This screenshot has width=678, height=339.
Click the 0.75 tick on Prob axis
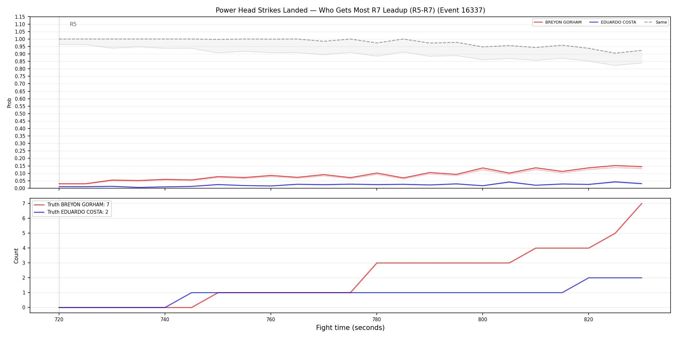pyautogui.click(x=20, y=77)
